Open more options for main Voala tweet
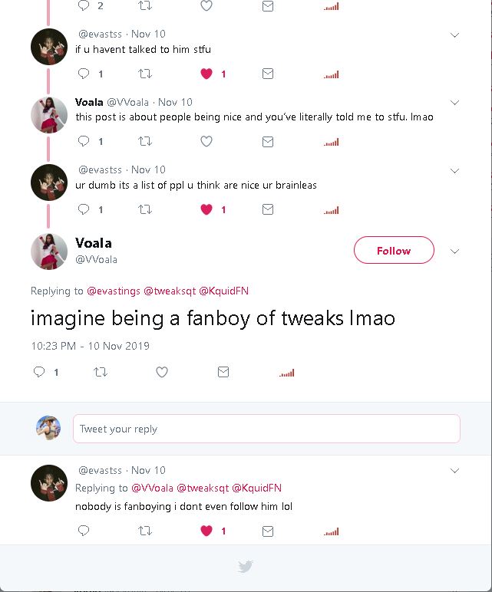Screen dimensions: 492x592 [x=454, y=251]
